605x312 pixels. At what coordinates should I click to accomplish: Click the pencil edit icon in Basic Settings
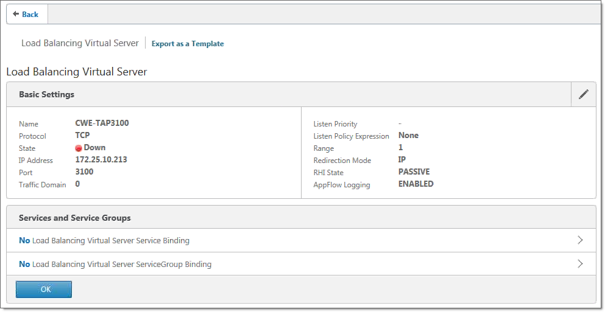(584, 94)
